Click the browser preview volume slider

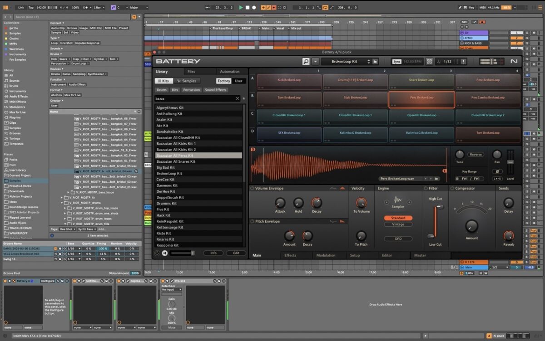tap(183, 253)
